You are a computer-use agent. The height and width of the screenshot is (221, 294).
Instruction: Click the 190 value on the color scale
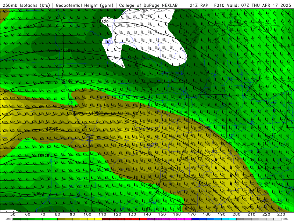click(222, 214)
